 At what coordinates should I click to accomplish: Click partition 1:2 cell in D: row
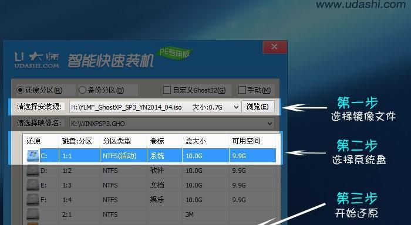click(x=67, y=171)
